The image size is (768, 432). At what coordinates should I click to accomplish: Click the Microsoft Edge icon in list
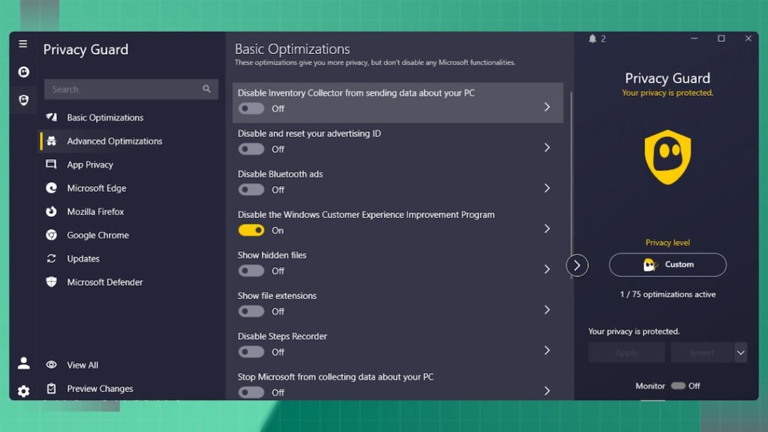pos(51,188)
